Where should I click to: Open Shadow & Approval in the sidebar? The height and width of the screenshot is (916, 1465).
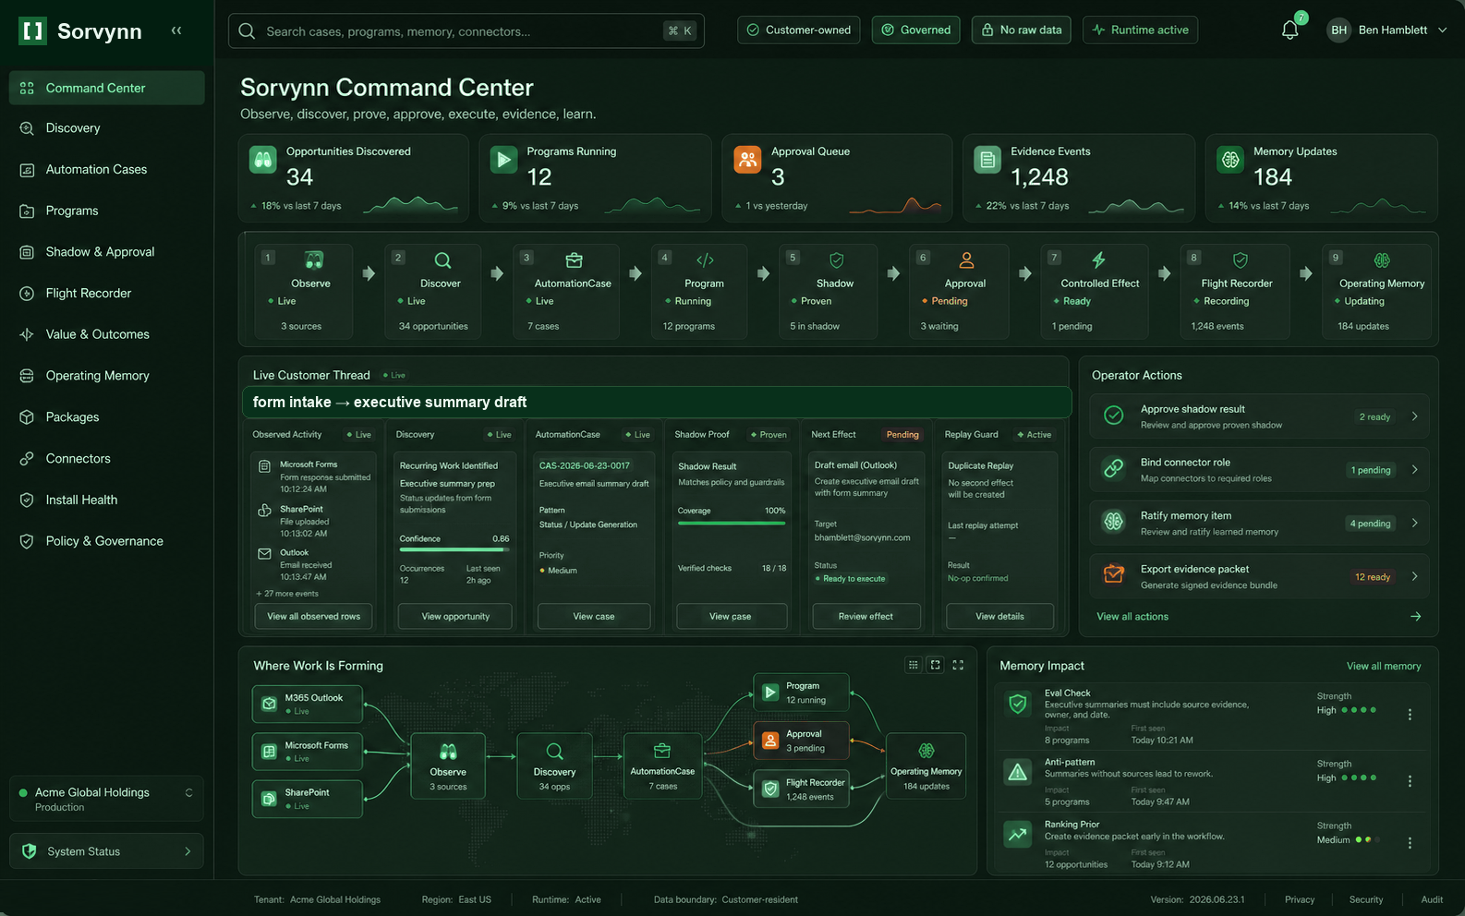point(107,252)
